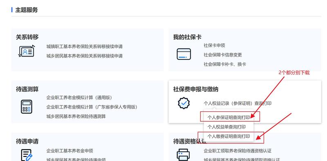Select 个人缴费证明查询打印 menu entry
327x161 pixels.
(228, 136)
